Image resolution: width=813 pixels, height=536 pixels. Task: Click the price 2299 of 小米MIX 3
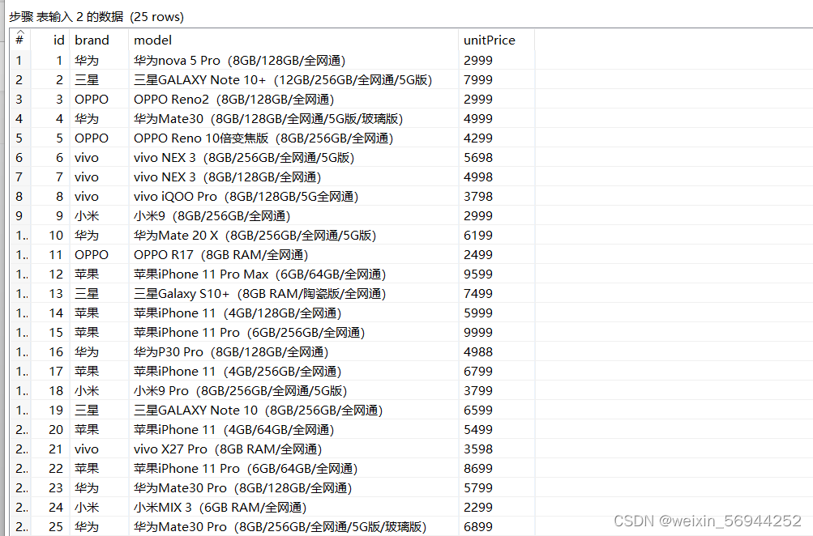pos(477,507)
